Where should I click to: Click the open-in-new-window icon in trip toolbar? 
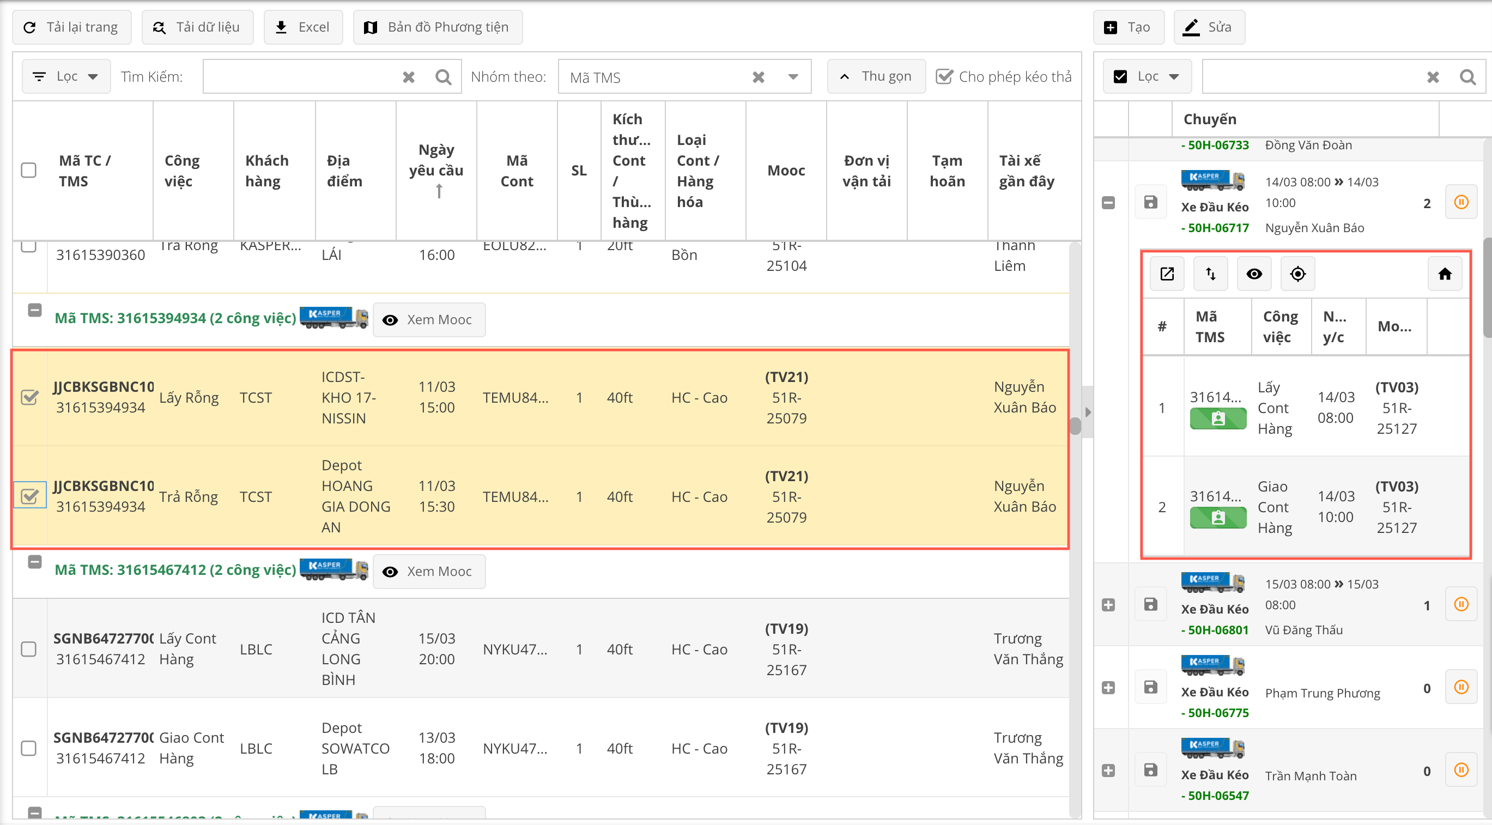[1167, 274]
